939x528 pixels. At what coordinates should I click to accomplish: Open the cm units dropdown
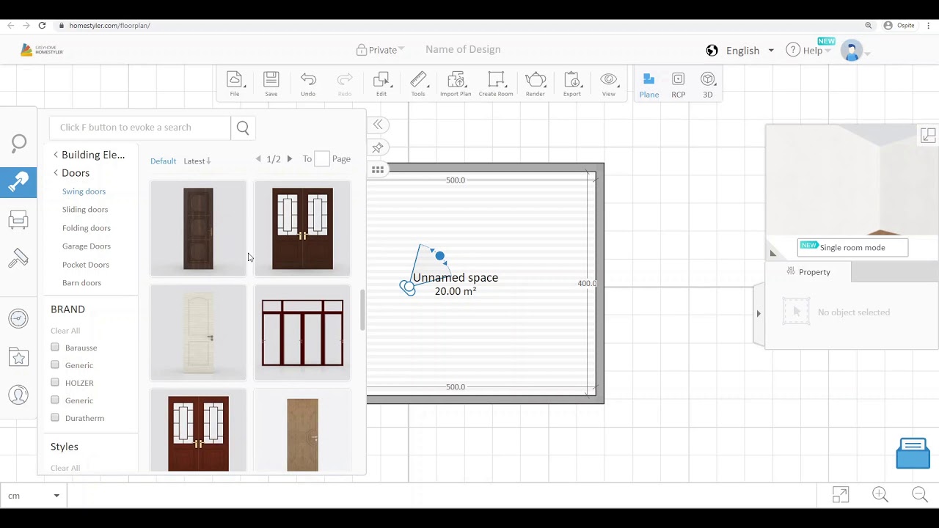click(33, 496)
